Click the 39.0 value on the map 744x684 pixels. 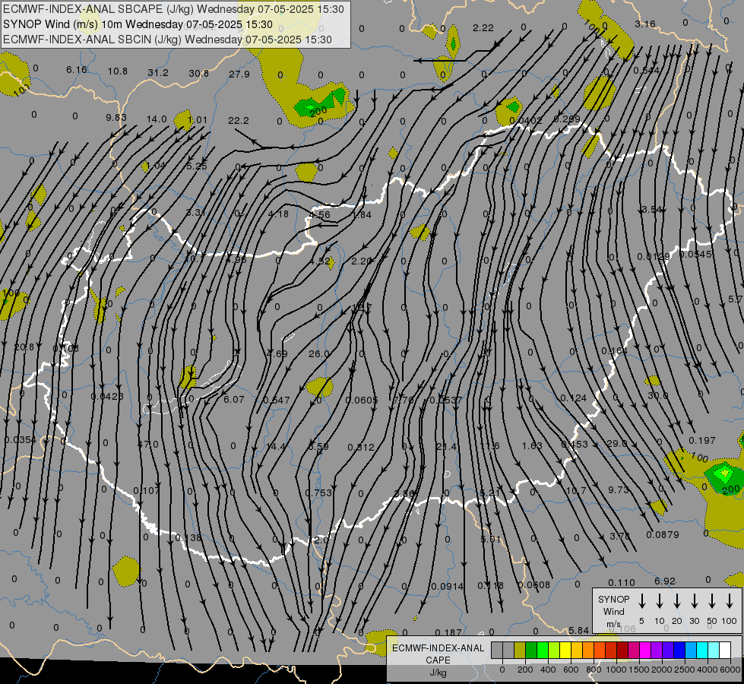(x=658, y=395)
